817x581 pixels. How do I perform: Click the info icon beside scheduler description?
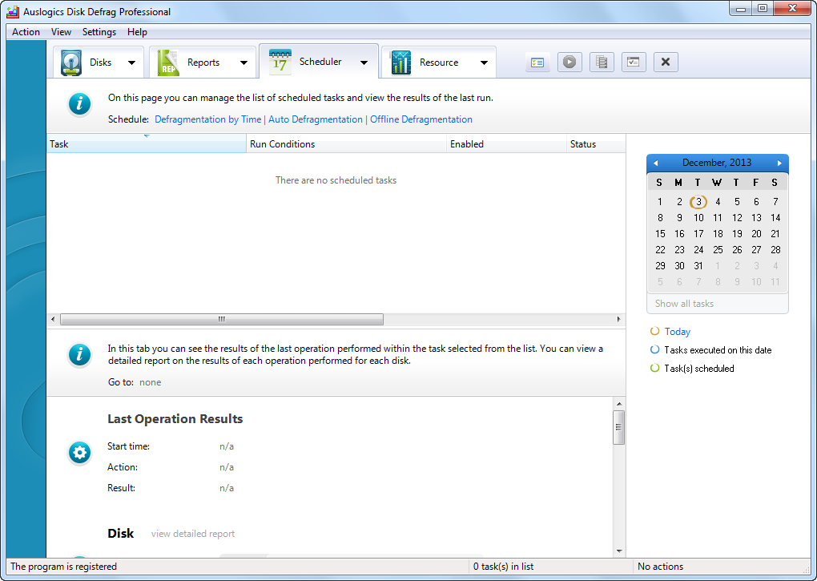(80, 103)
